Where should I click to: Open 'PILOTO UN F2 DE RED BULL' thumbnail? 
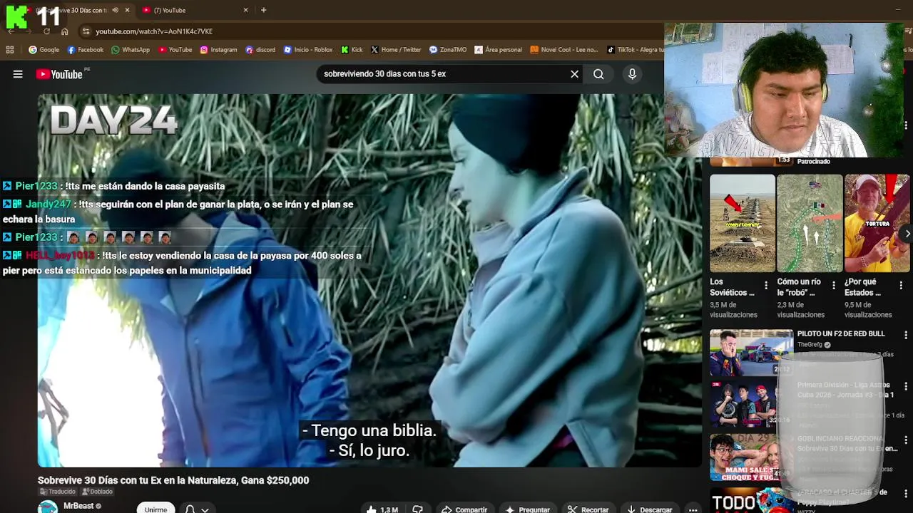[x=751, y=352]
